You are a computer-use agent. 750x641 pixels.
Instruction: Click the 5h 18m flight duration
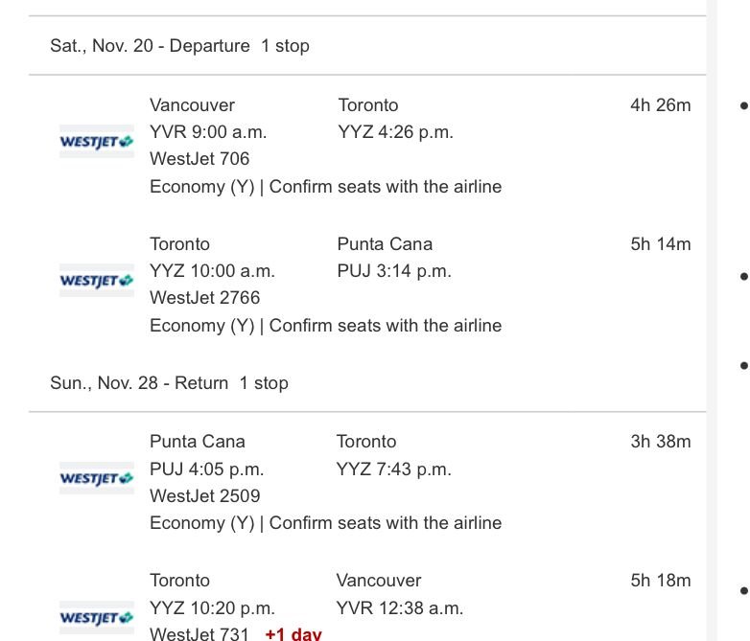(x=660, y=581)
